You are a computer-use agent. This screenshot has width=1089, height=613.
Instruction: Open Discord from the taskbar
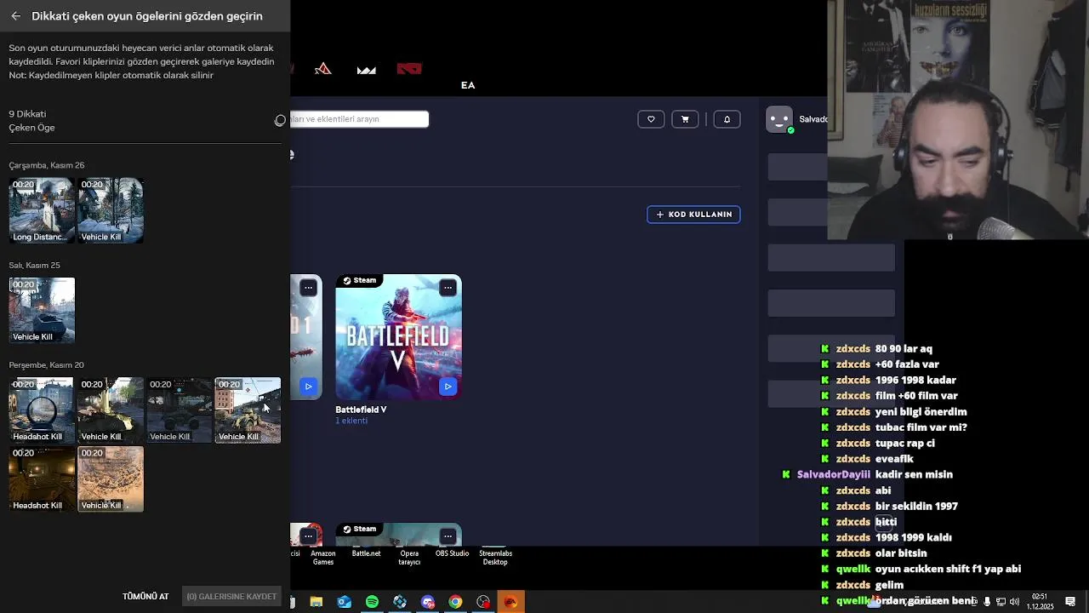tap(428, 602)
